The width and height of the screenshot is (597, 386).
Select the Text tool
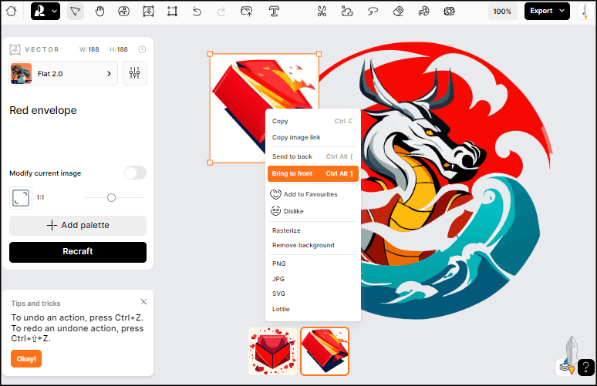point(274,12)
